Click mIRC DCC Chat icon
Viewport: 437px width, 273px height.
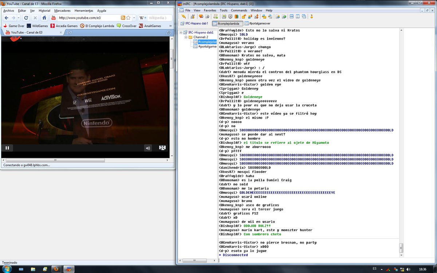click(250, 16)
